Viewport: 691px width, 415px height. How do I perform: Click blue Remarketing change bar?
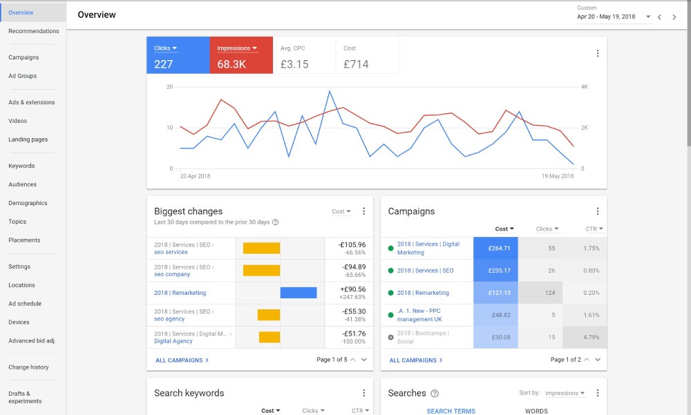coord(299,293)
